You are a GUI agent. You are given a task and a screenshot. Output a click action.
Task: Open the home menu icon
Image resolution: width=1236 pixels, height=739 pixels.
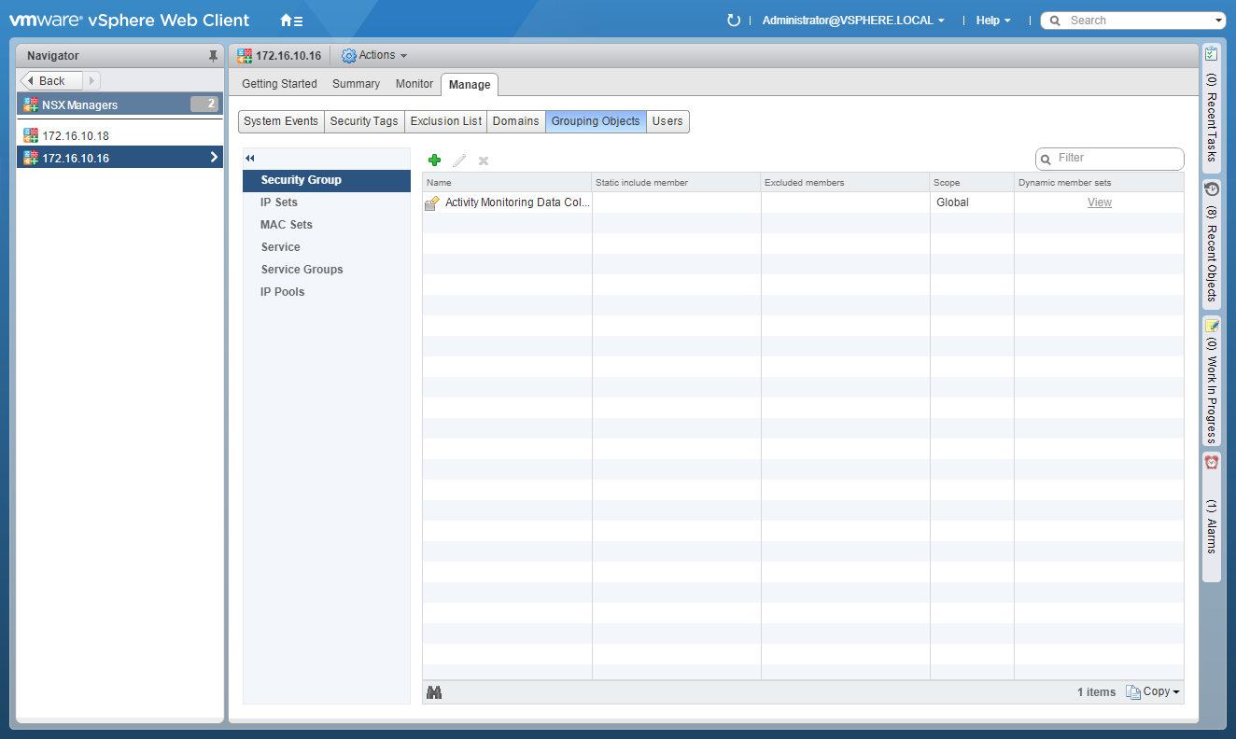(291, 21)
